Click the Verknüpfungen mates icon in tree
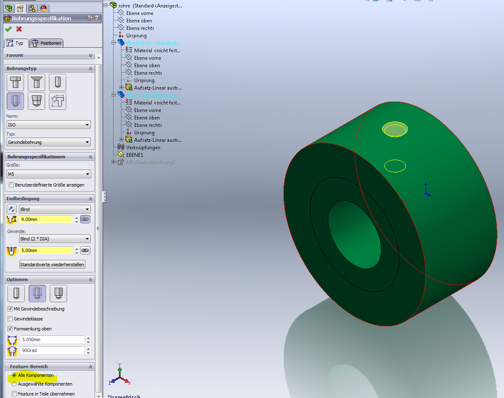This screenshot has height=398, width=504. point(121,147)
